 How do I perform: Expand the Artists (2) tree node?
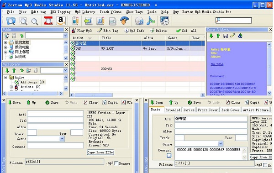11,87
